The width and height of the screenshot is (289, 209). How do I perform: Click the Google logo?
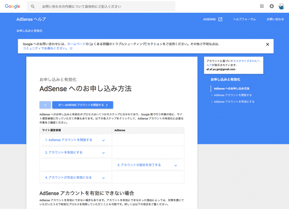[x=12, y=6]
